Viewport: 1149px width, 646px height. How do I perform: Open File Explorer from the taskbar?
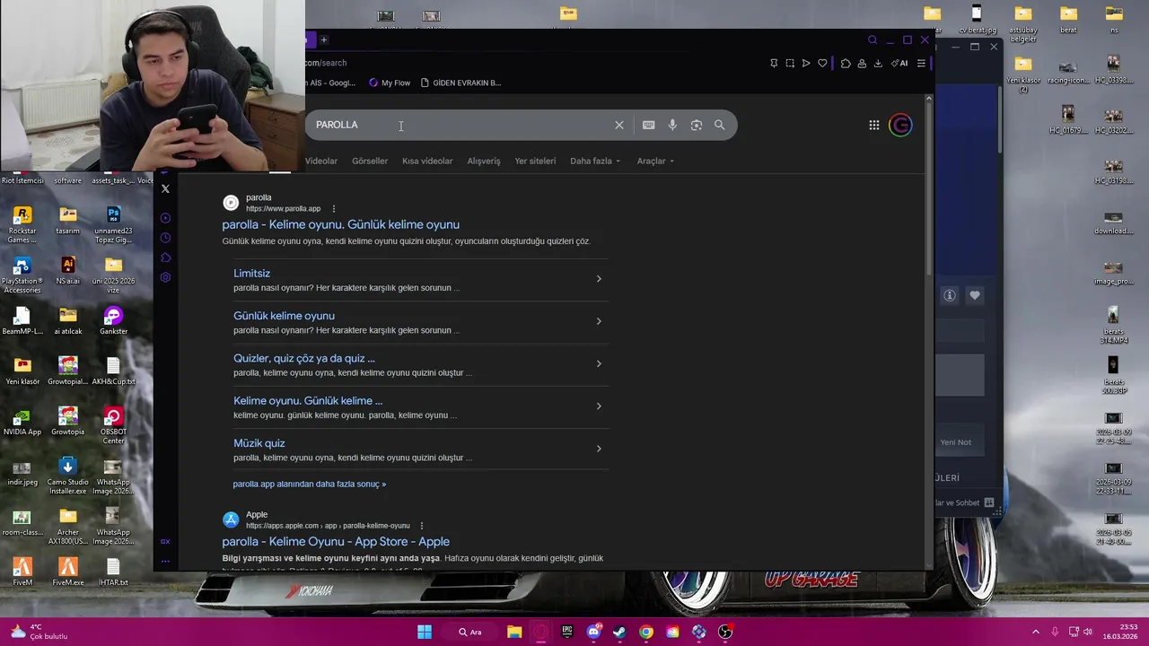click(x=514, y=632)
